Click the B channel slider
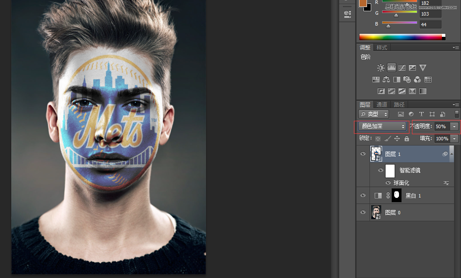Viewport: 461px width, 278px height. coord(399,23)
